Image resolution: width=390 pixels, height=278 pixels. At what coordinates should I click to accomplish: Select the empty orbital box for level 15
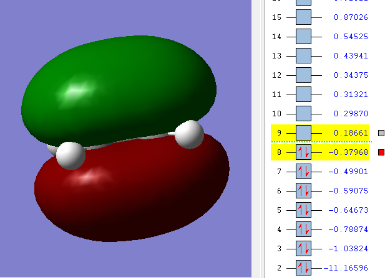coord(303,17)
